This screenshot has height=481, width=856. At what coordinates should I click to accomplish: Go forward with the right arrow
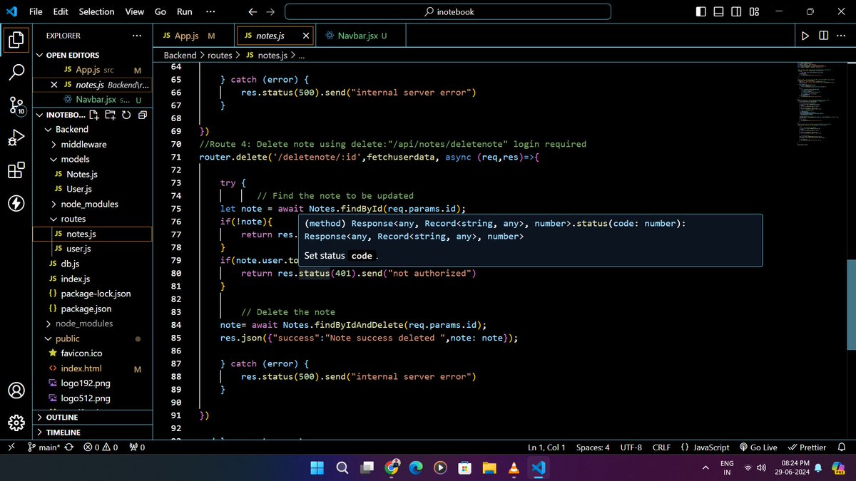click(x=270, y=11)
